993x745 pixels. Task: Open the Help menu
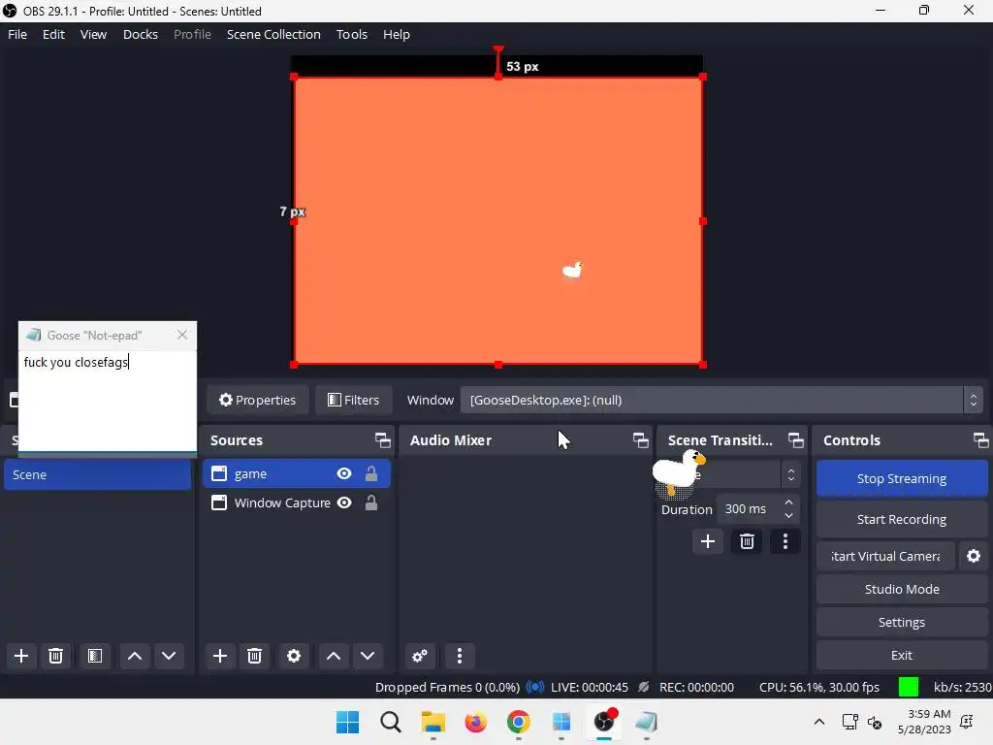pos(397,34)
